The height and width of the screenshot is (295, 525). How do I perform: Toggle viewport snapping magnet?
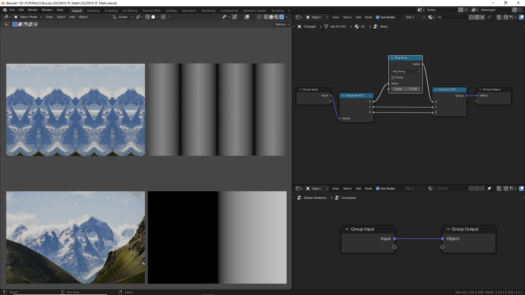pyautogui.click(x=147, y=17)
